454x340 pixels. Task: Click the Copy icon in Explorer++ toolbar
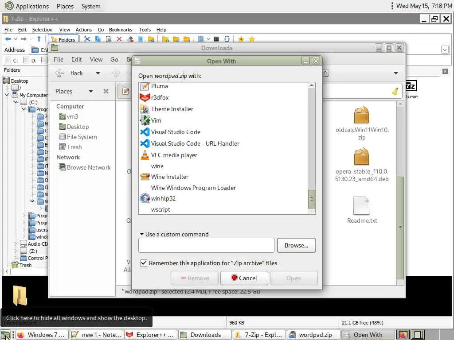coord(98,39)
